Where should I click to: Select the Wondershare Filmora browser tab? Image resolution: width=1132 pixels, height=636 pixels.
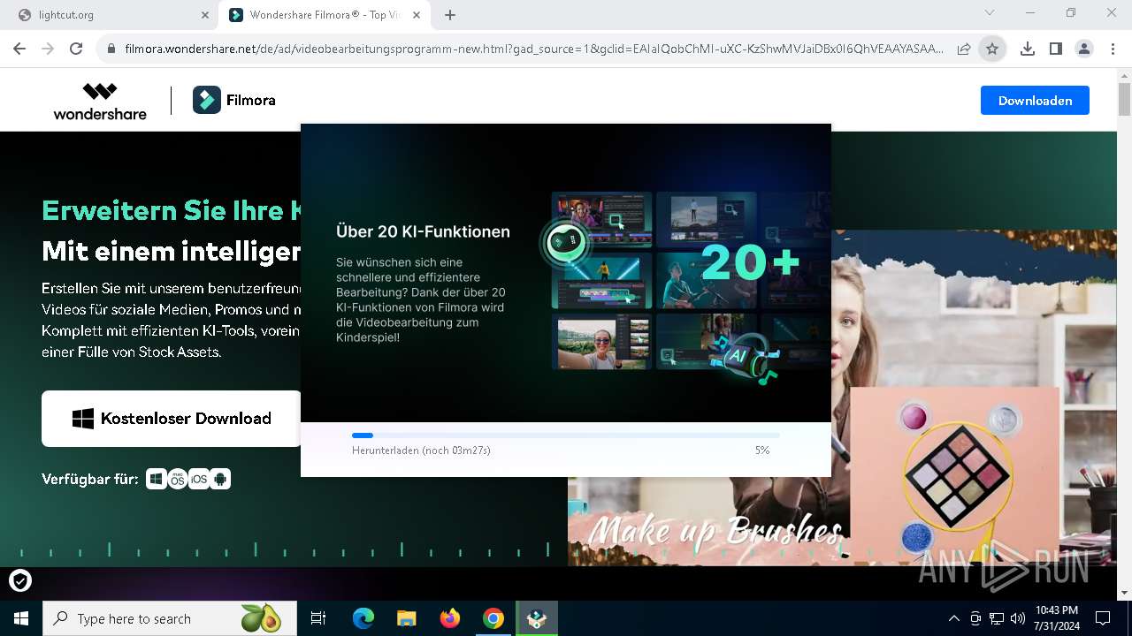324,15
